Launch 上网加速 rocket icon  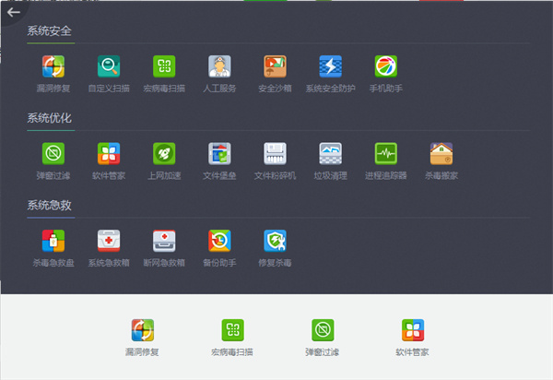[164, 153]
